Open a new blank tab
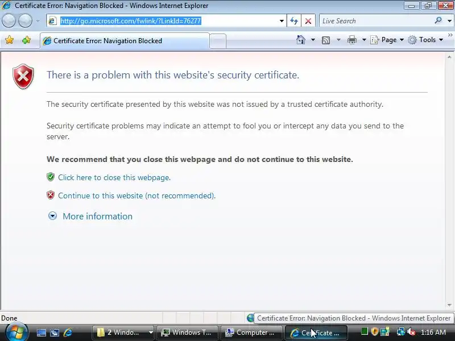The width and height of the screenshot is (455, 341). pyautogui.click(x=218, y=41)
